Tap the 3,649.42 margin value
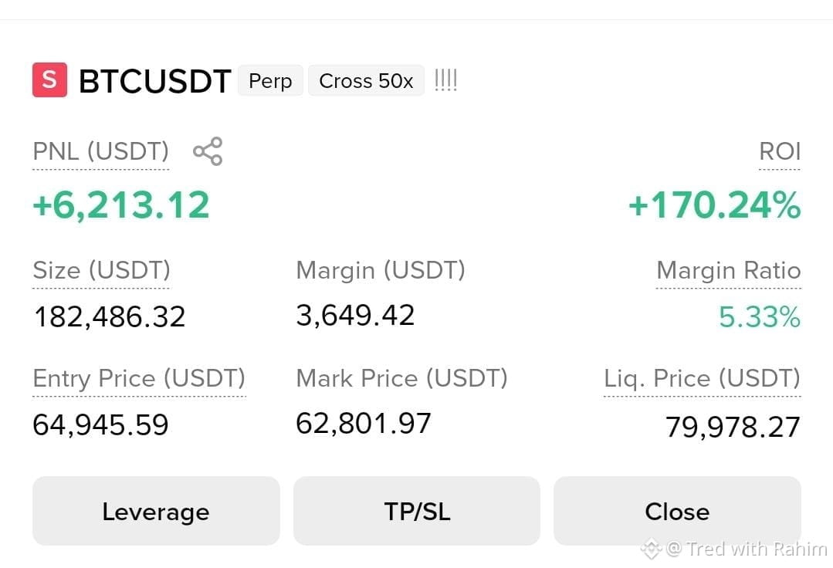The image size is (833, 568). pos(355,316)
